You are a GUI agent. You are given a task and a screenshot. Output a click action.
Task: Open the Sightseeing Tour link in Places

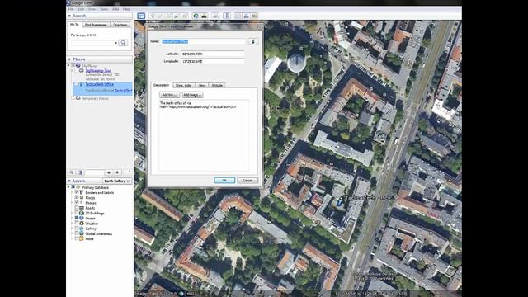(x=98, y=71)
